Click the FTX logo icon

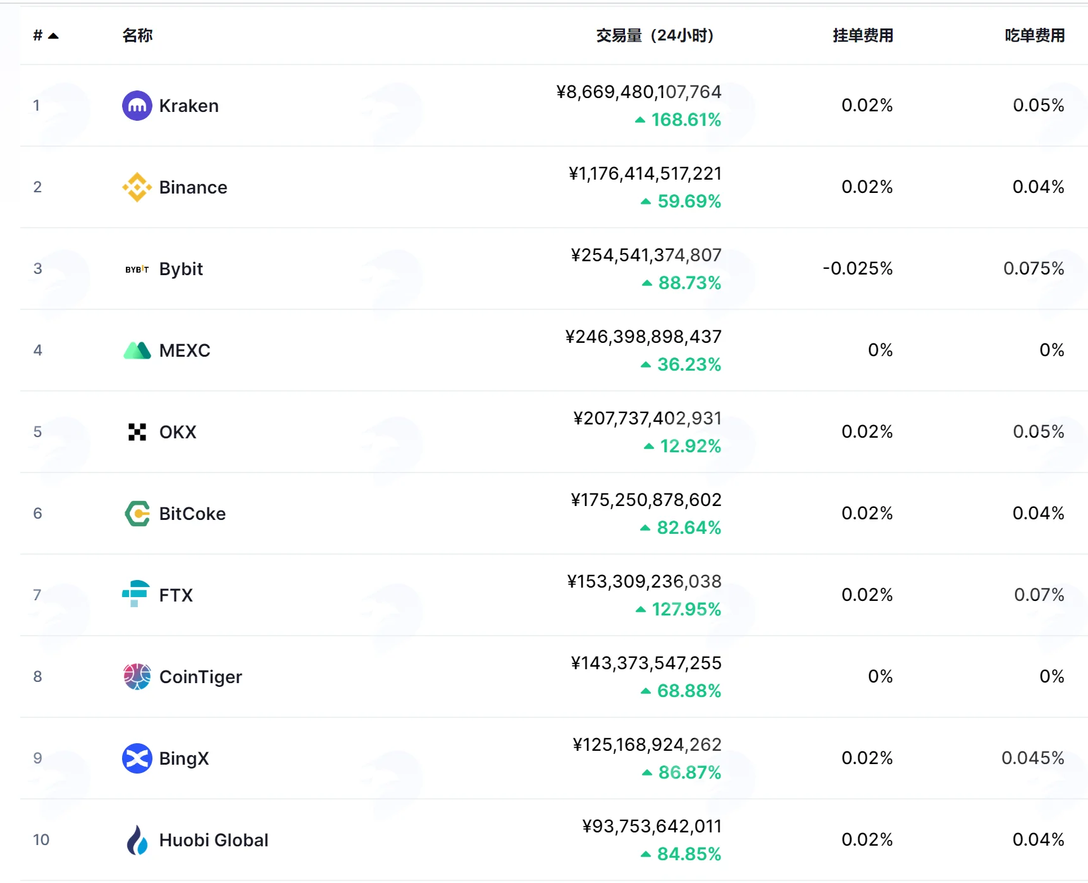[136, 594]
